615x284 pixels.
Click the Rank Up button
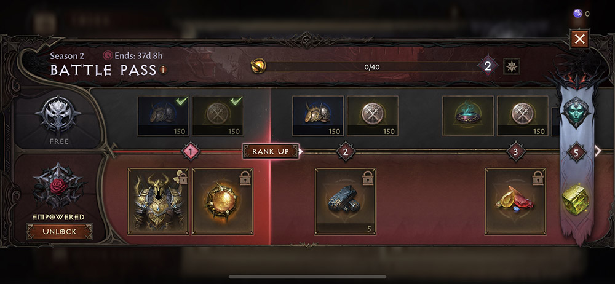pyautogui.click(x=271, y=151)
